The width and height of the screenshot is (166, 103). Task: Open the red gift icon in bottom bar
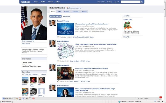(x=33, y=98)
